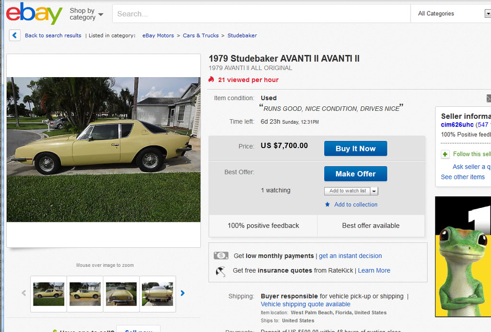This screenshot has width=491, height=332.
Task: Show previous thumbnails with left arrow
Action: [23, 293]
